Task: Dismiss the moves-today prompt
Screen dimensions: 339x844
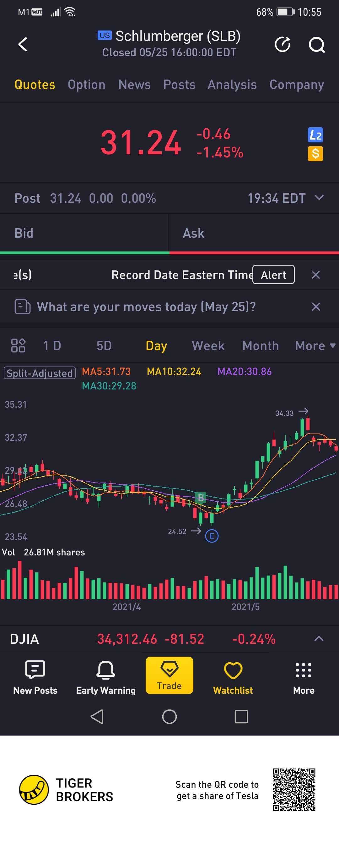Action: [316, 307]
